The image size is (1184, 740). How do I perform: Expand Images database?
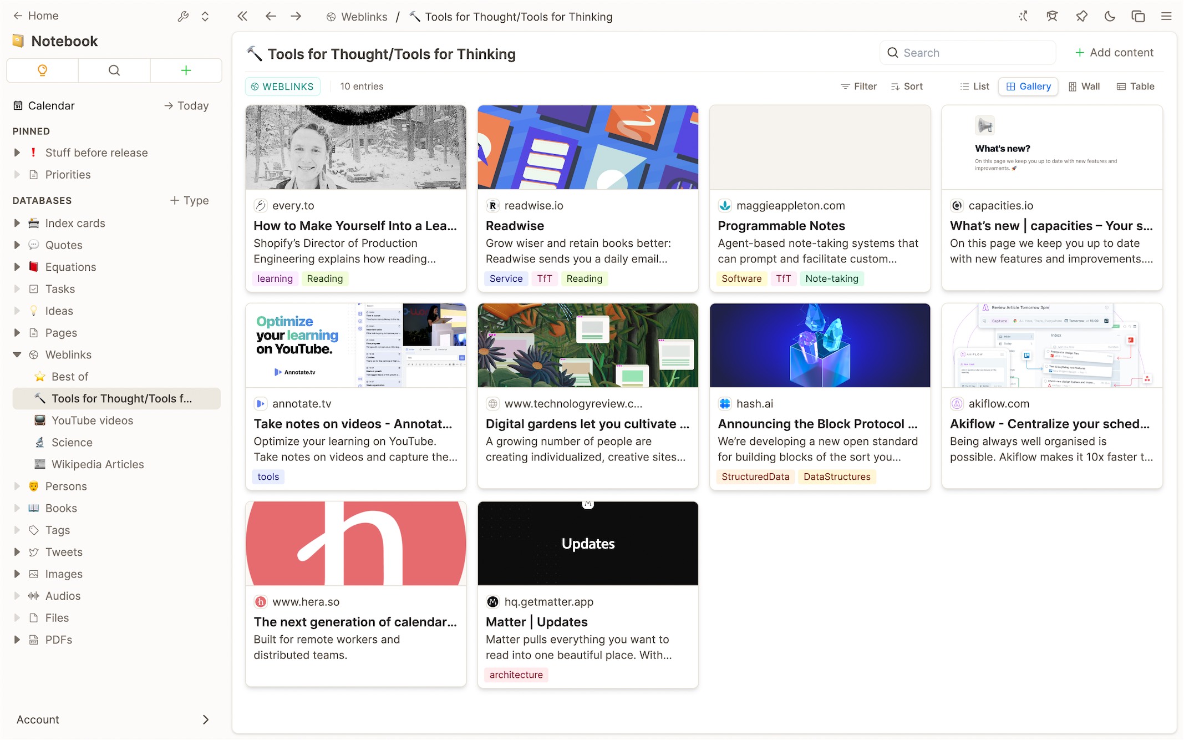coord(17,574)
